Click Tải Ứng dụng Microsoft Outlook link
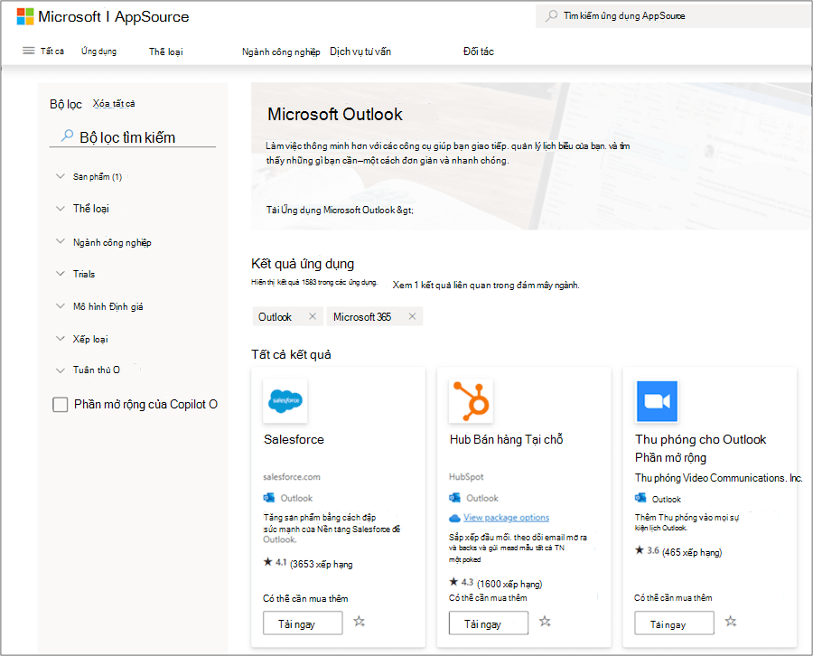The image size is (813, 656). 340,210
